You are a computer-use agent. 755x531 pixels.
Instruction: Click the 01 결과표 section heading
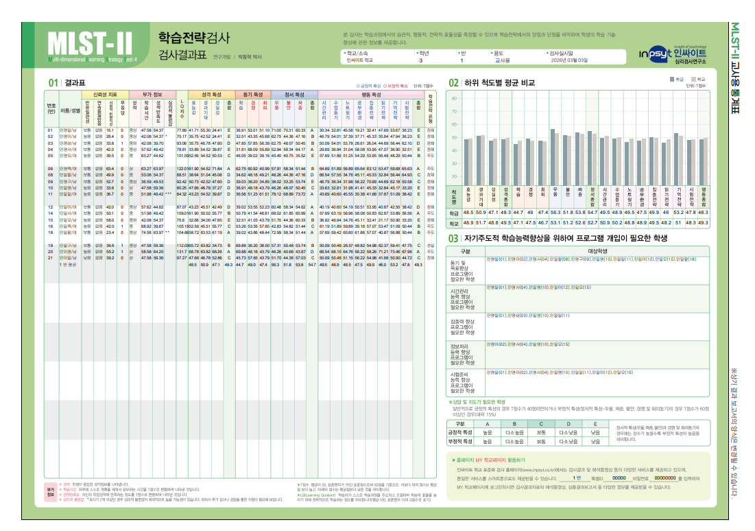pyautogui.click(x=67, y=83)
